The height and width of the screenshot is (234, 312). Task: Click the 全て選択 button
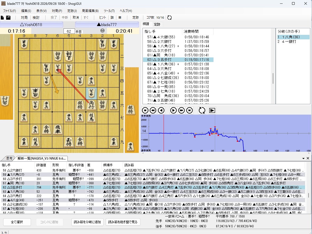17,222
